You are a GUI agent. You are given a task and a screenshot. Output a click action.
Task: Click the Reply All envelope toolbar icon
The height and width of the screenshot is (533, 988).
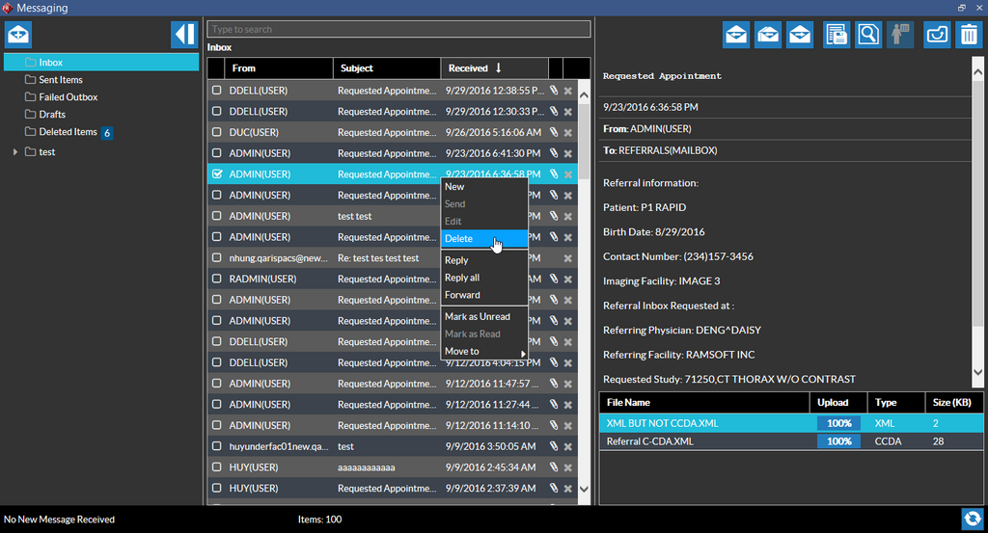[768, 35]
